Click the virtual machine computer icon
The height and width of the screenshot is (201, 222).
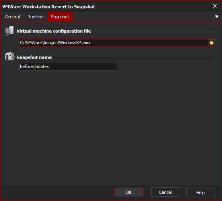pyautogui.click(x=9, y=31)
